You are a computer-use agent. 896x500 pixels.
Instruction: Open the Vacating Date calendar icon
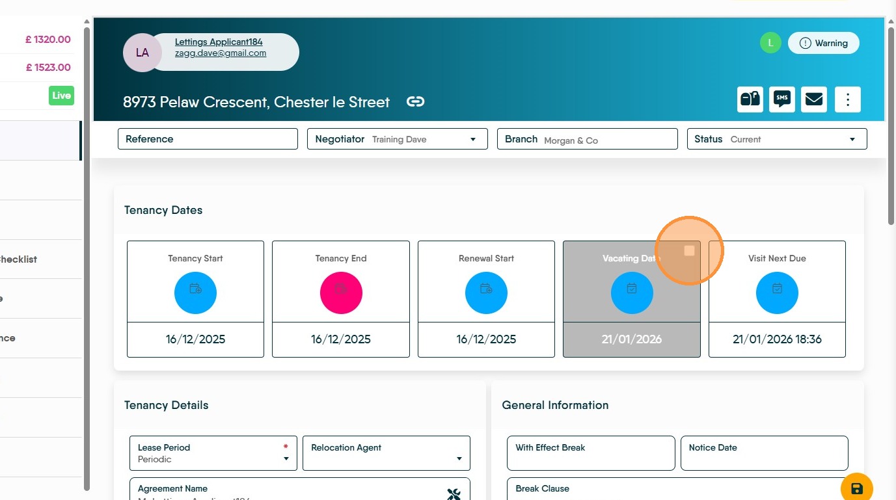[x=632, y=293]
